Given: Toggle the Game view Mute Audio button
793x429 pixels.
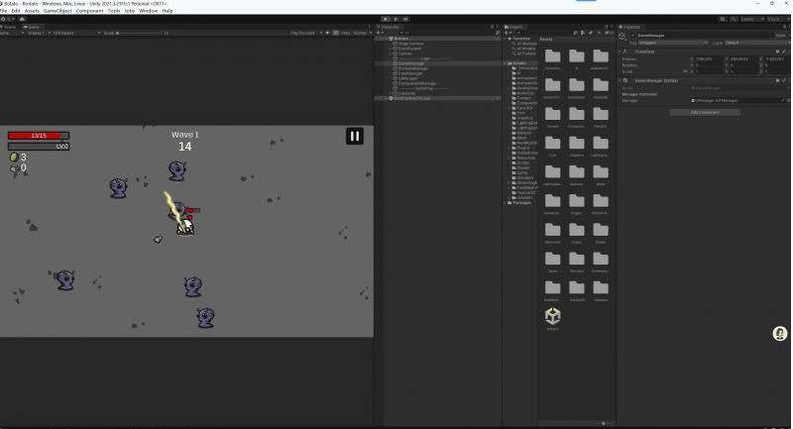Looking at the screenshot, I should pyautogui.click(x=328, y=33).
